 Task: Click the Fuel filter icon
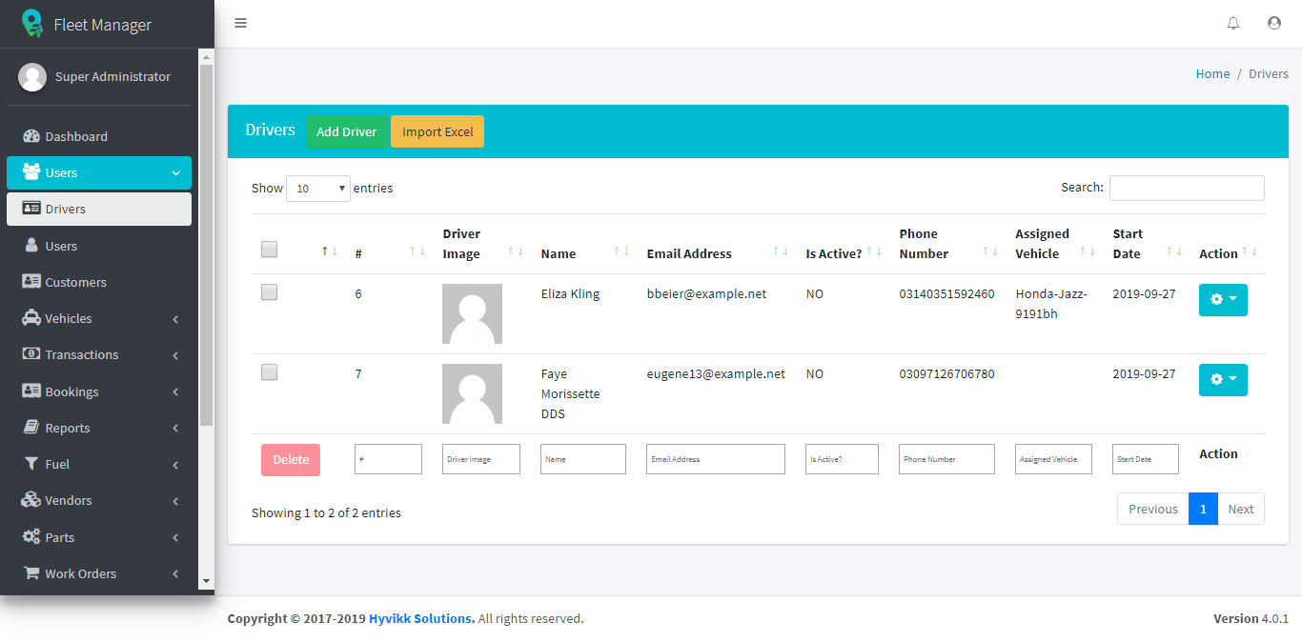pos(31,464)
